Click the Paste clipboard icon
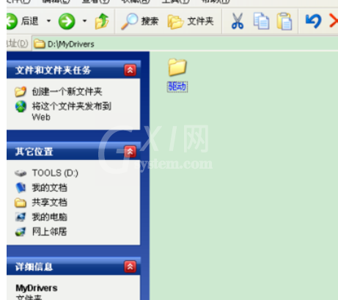Image resolution: width=338 pixels, height=300 pixels. tap(284, 21)
